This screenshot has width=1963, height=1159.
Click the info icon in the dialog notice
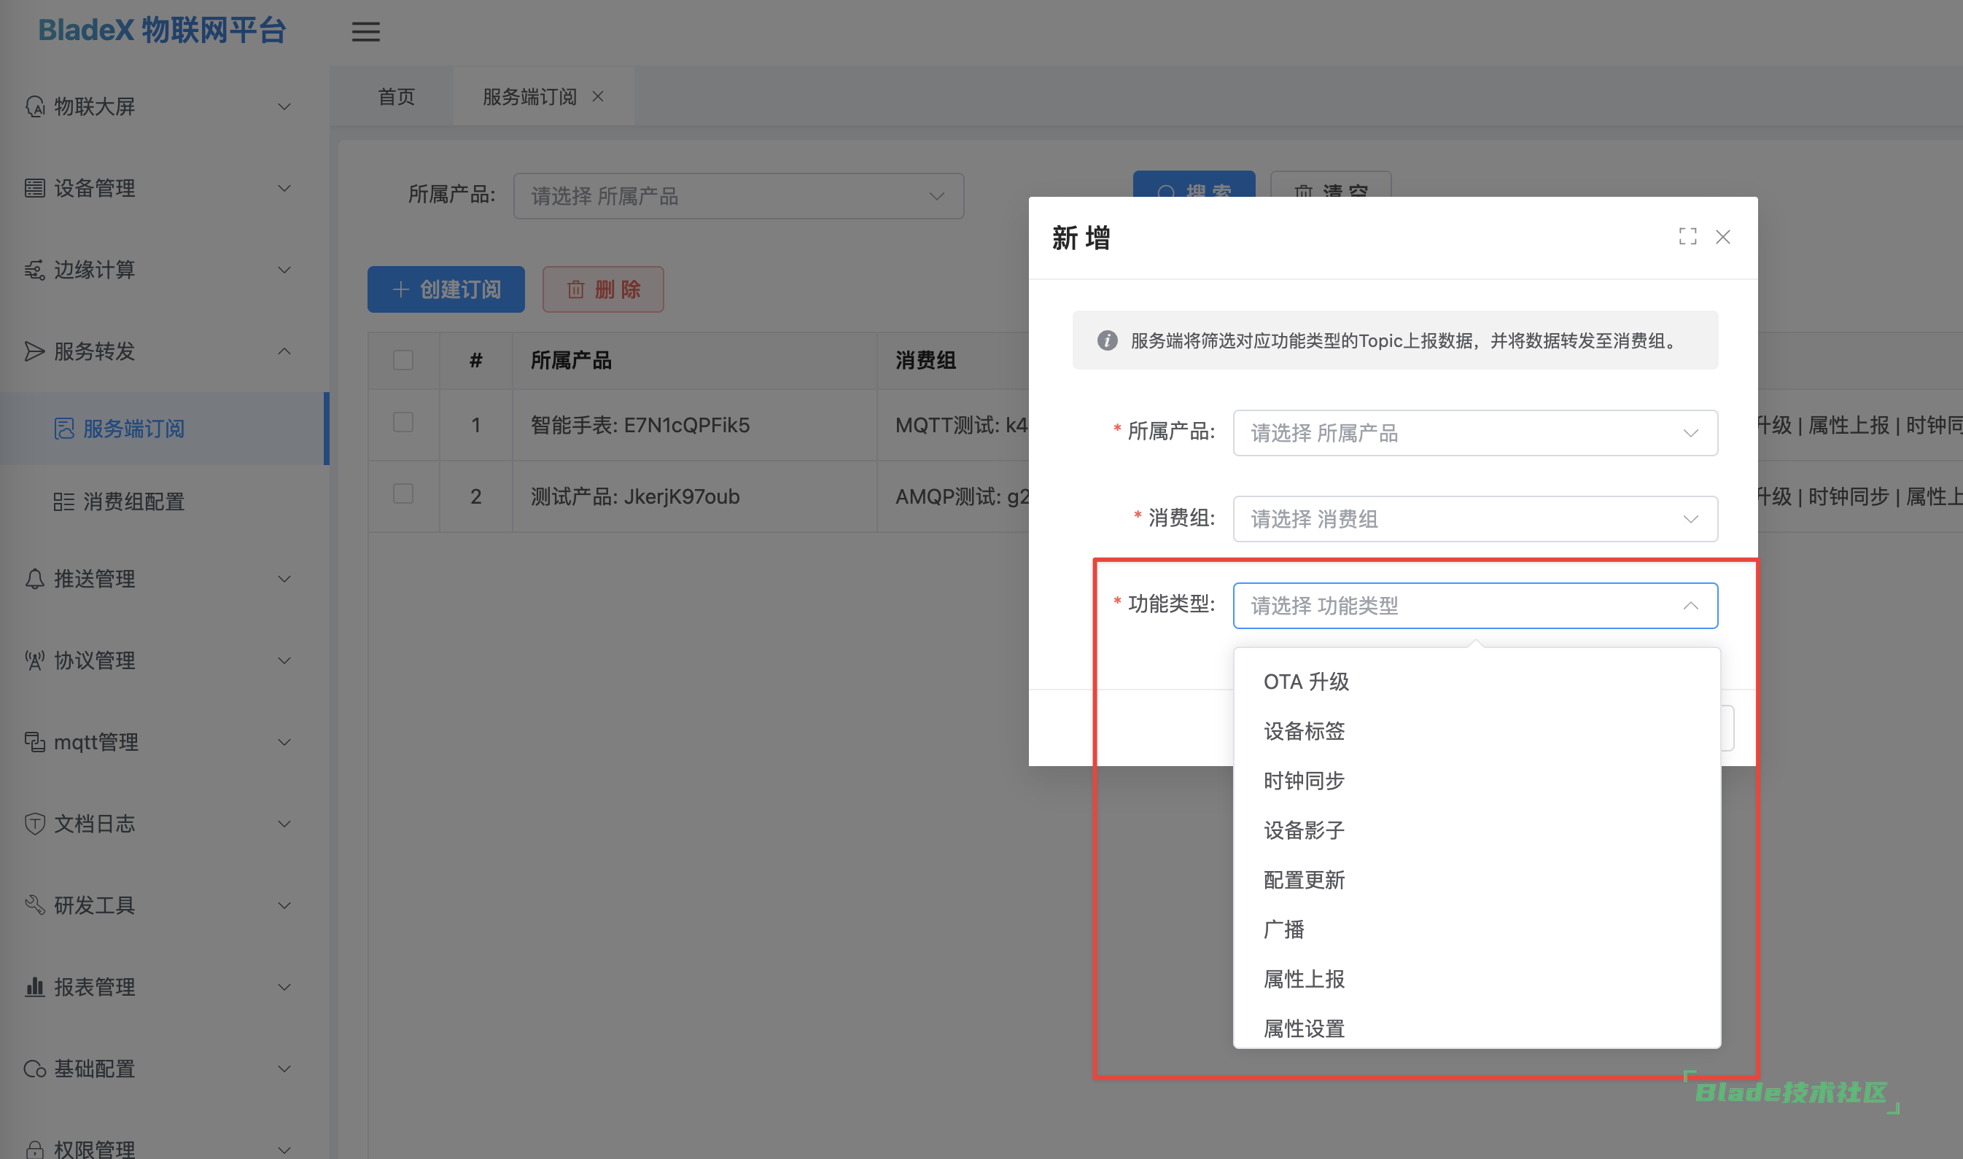(1107, 340)
